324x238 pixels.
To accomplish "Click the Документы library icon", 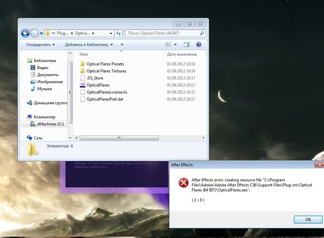I will (33, 74).
